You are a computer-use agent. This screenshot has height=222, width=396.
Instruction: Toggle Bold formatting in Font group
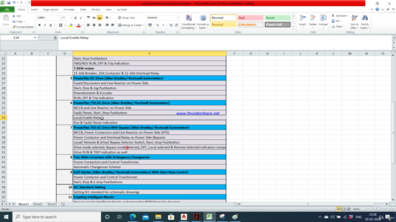pos(40,25)
